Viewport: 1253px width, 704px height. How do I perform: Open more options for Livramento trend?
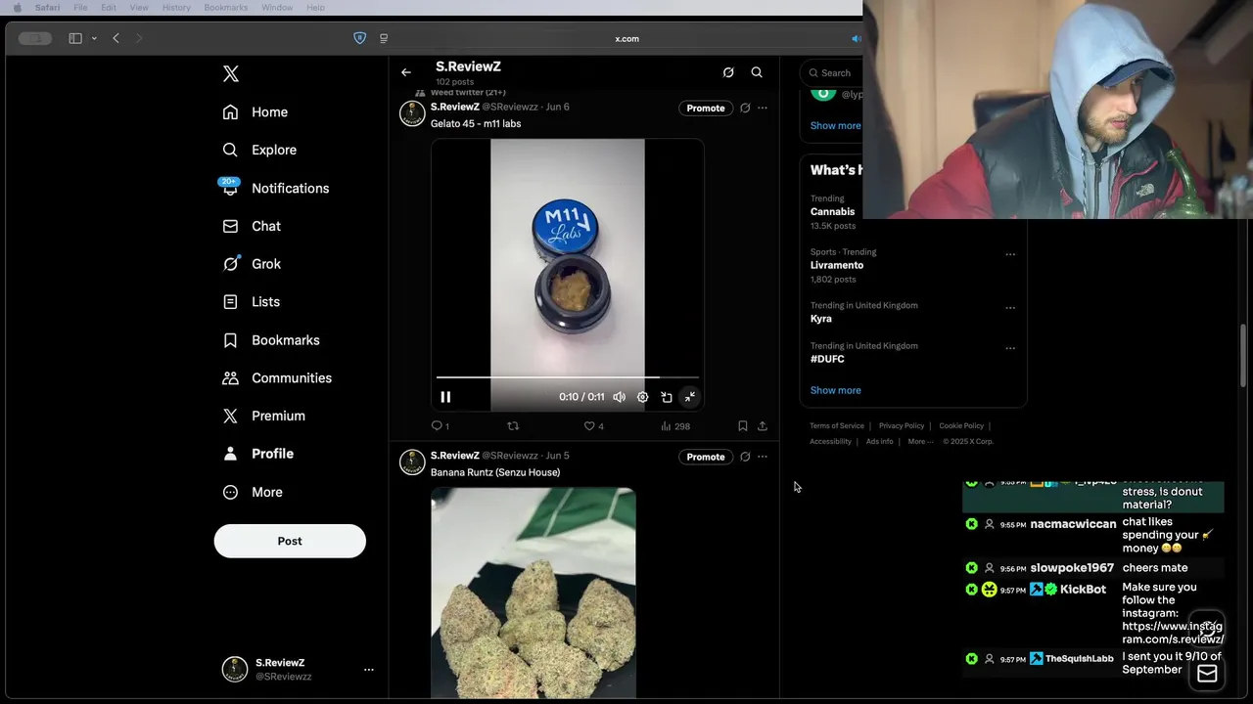point(1010,254)
